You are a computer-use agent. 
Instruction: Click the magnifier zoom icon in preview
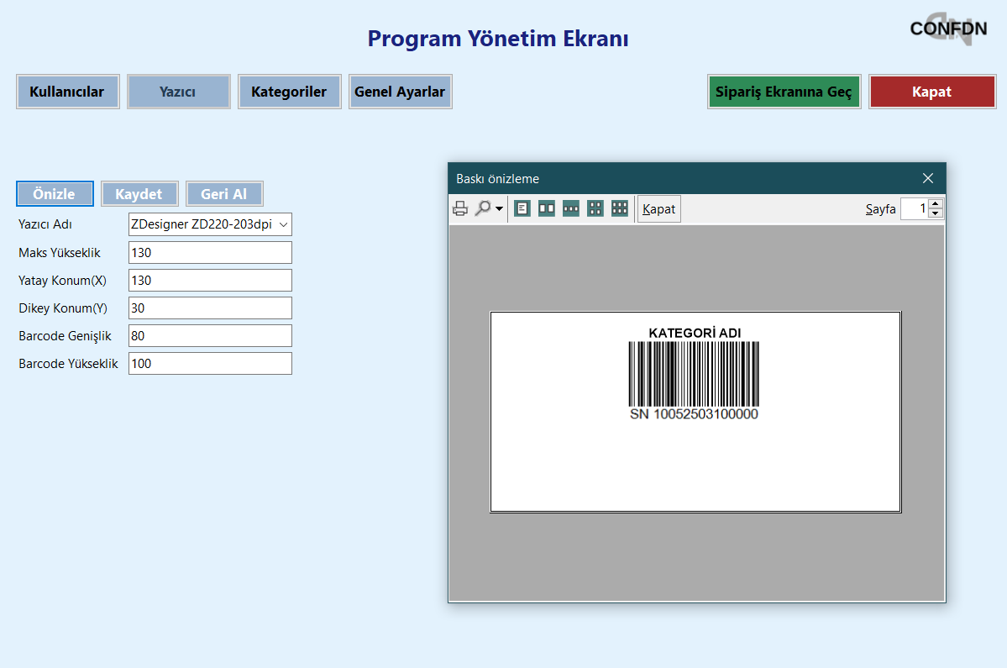(482, 208)
